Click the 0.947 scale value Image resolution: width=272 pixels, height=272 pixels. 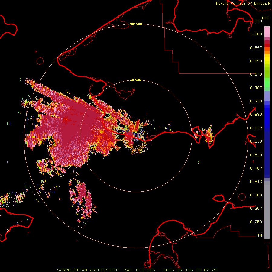click(x=256, y=47)
